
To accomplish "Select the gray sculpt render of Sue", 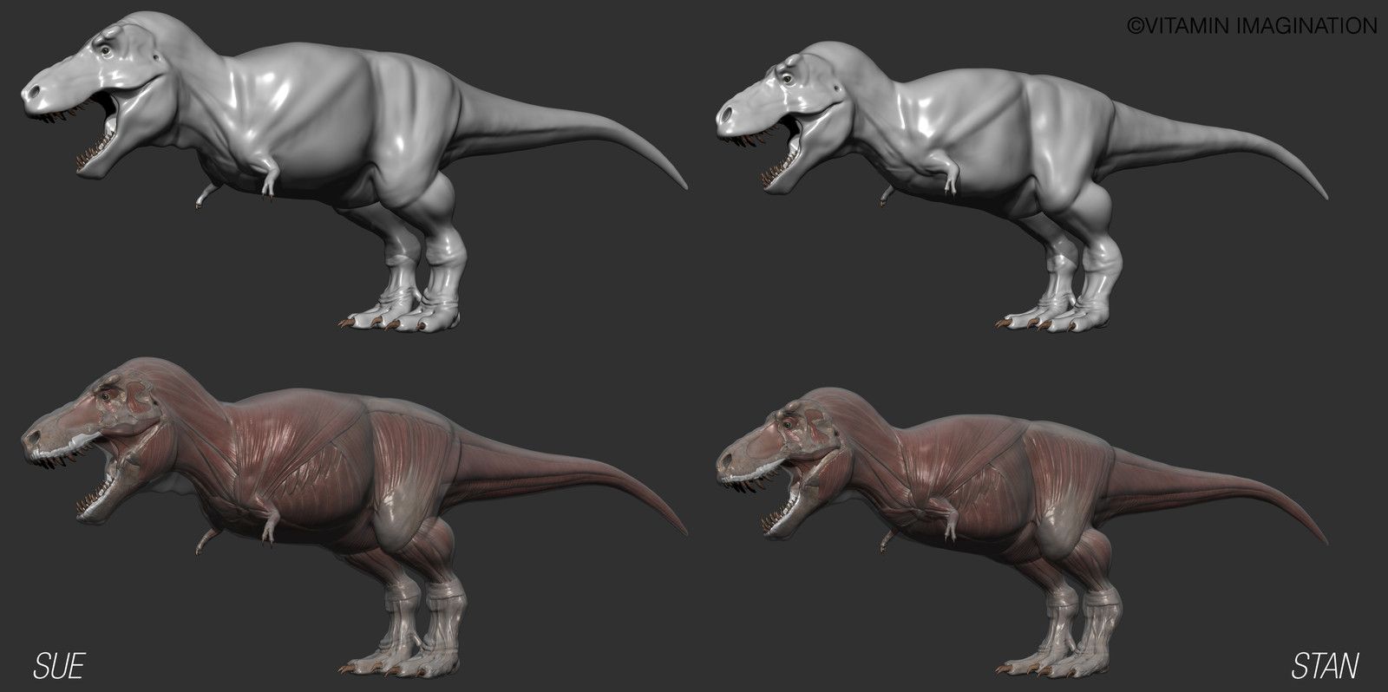I will pyautogui.click(x=354, y=172).
